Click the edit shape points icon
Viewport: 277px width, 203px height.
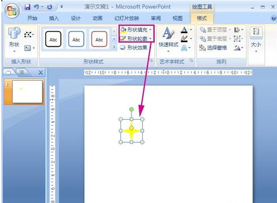point(28,34)
